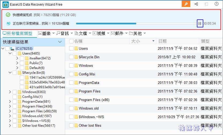
Task: Click the Config.Msi folder icon in list
Action: coord(76,74)
